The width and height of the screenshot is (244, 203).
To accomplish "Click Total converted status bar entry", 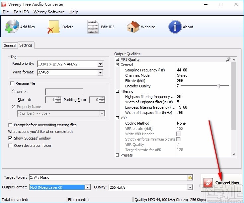I will (34, 200).
